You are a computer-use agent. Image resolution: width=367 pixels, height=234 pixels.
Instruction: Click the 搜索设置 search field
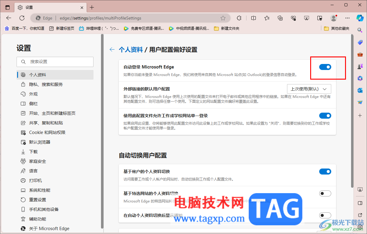coord(55,62)
